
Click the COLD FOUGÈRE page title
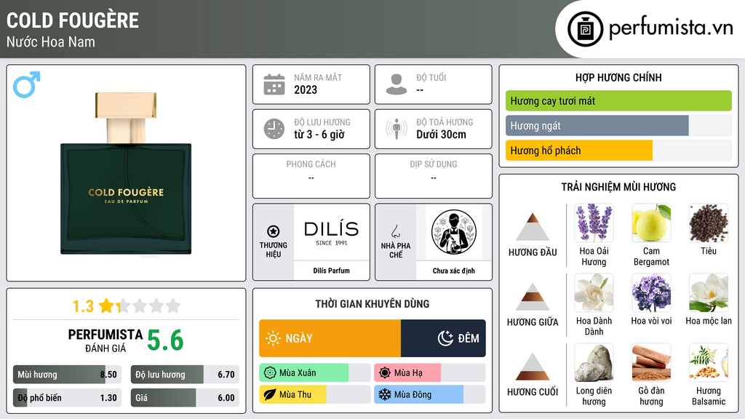click(x=73, y=20)
